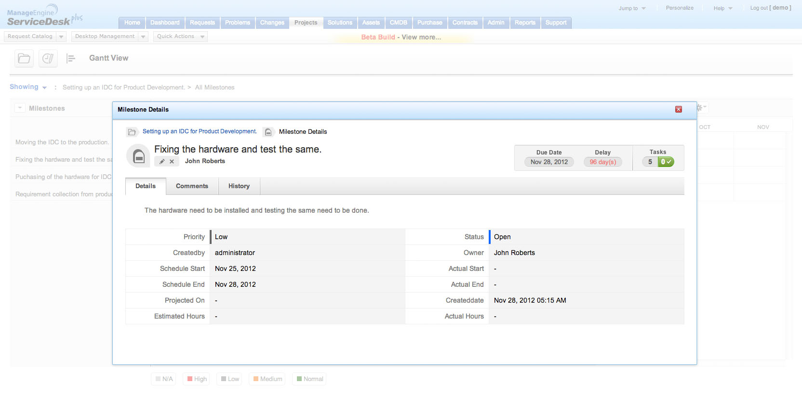Click the timesheet clock-and-pencil toolbar icon
Viewport: 802px width, 397px height.
coord(48,59)
